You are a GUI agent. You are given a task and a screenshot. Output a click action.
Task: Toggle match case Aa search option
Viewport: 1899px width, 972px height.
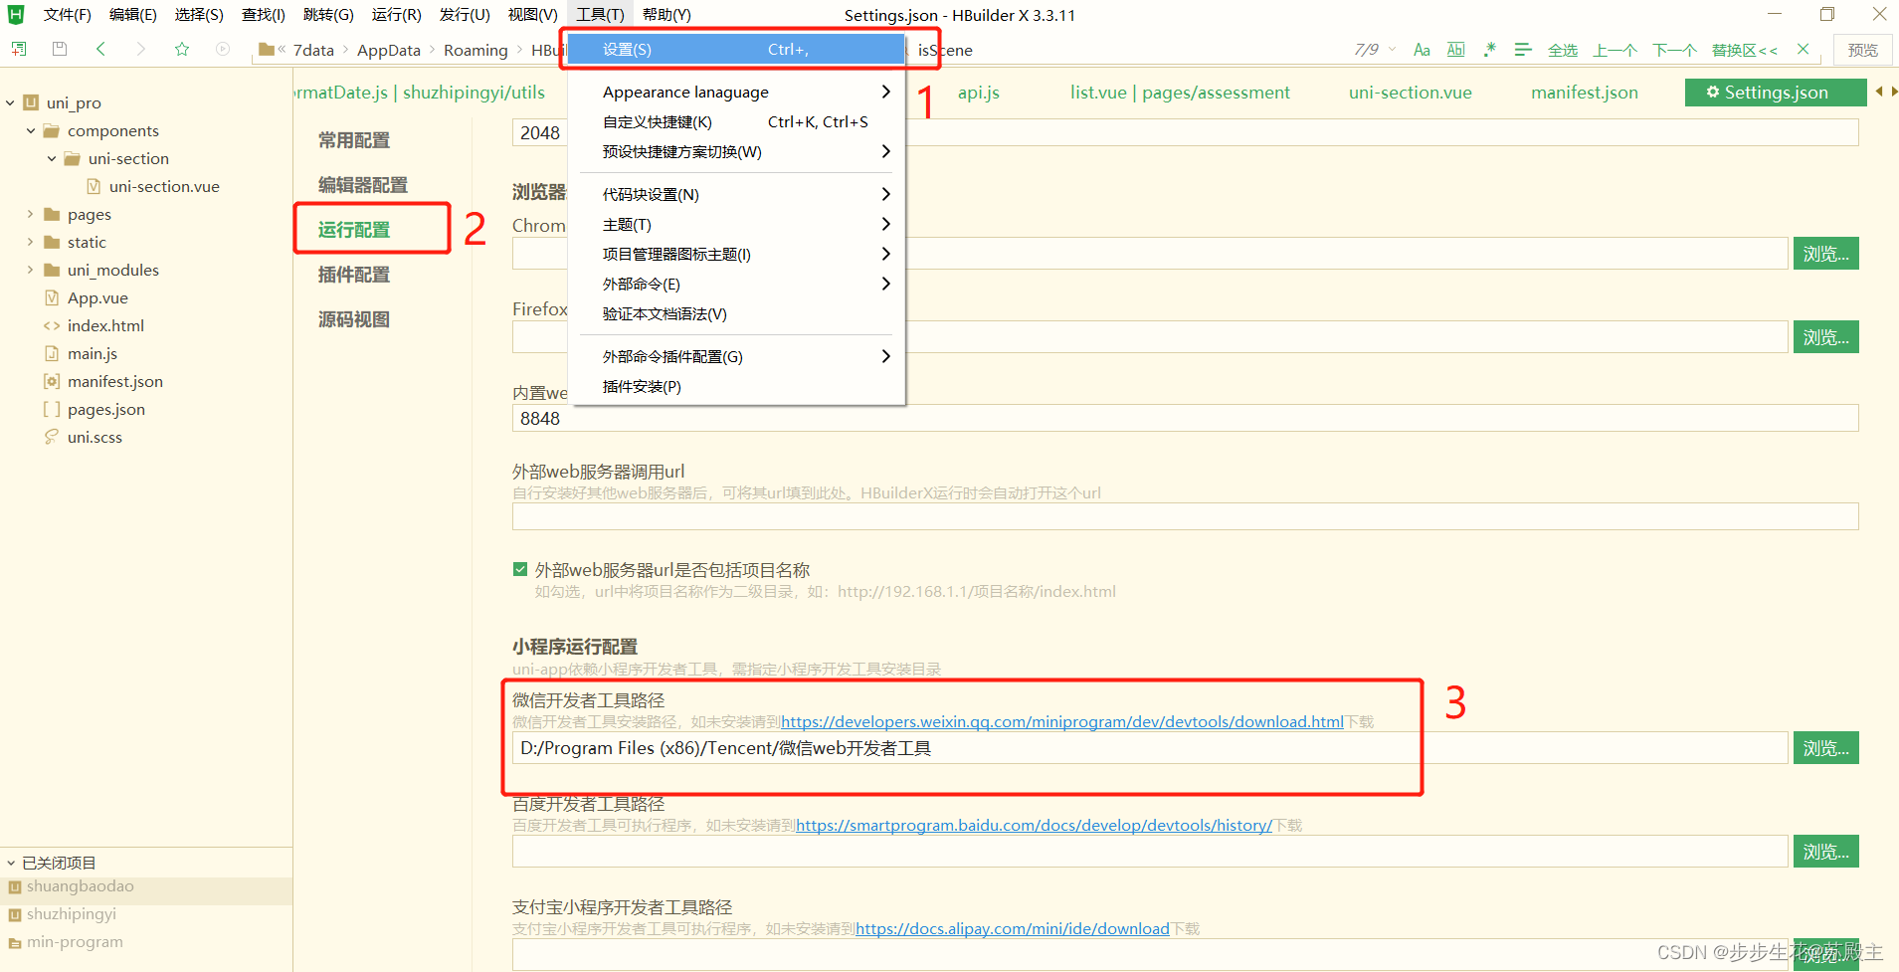(1422, 50)
